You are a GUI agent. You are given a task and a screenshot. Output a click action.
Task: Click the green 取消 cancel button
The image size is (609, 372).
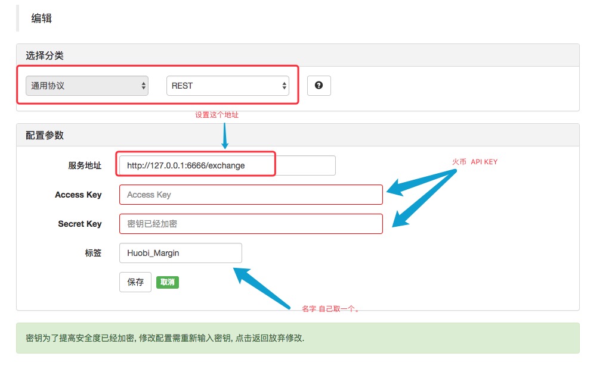point(168,282)
